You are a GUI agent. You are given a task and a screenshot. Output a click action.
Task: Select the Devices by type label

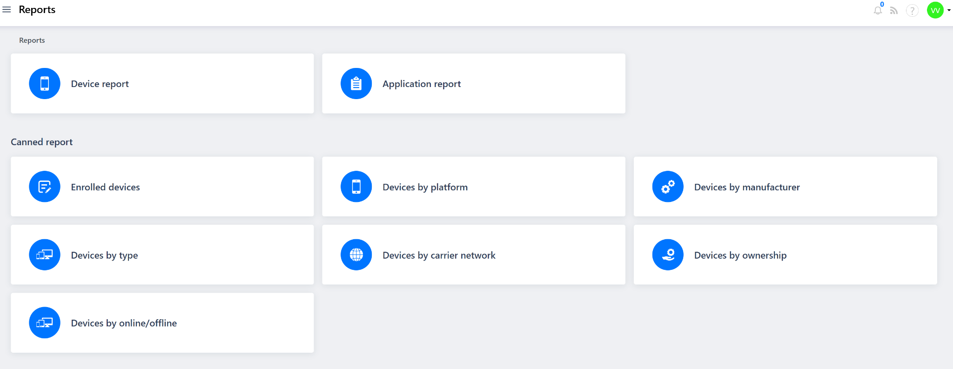104,255
